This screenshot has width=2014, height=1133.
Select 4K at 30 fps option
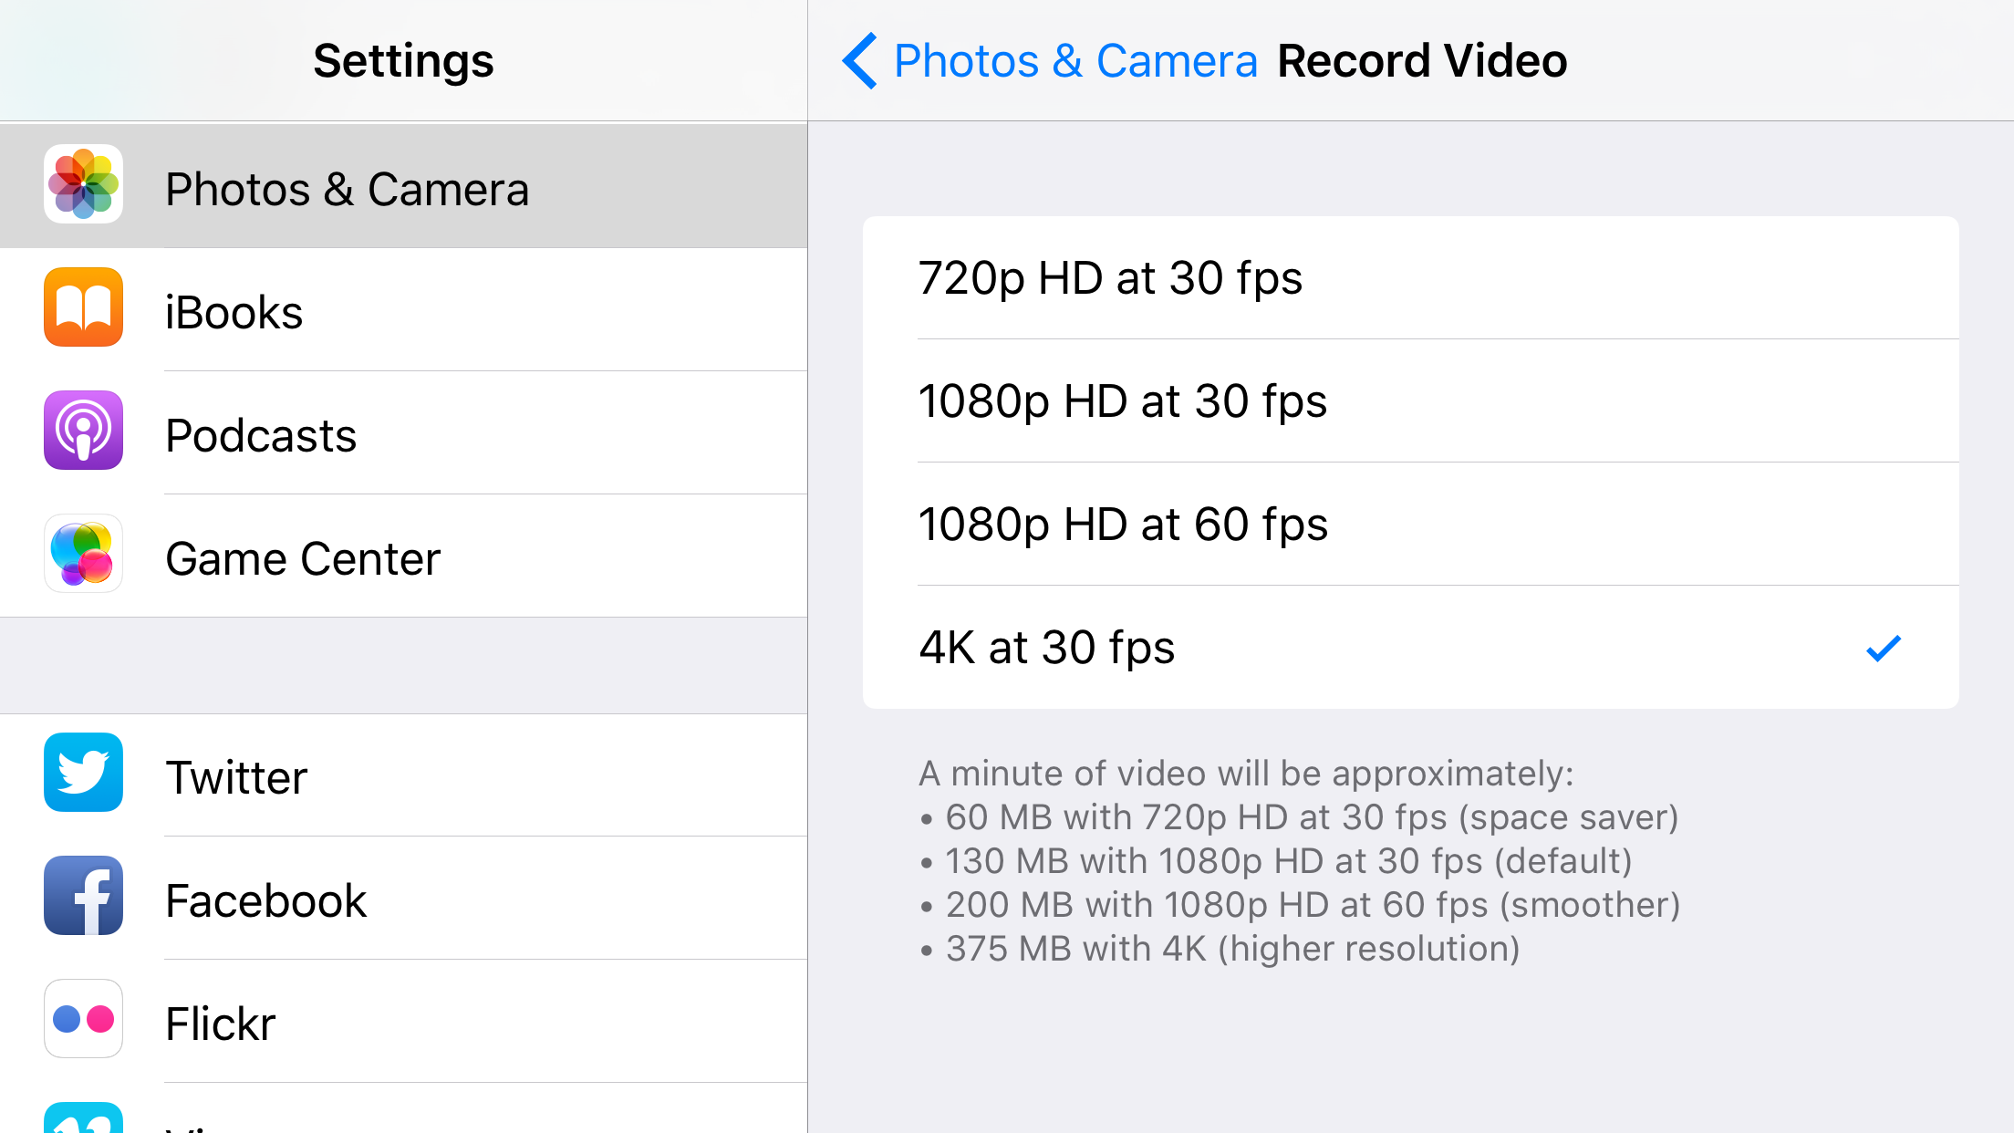(1410, 648)
